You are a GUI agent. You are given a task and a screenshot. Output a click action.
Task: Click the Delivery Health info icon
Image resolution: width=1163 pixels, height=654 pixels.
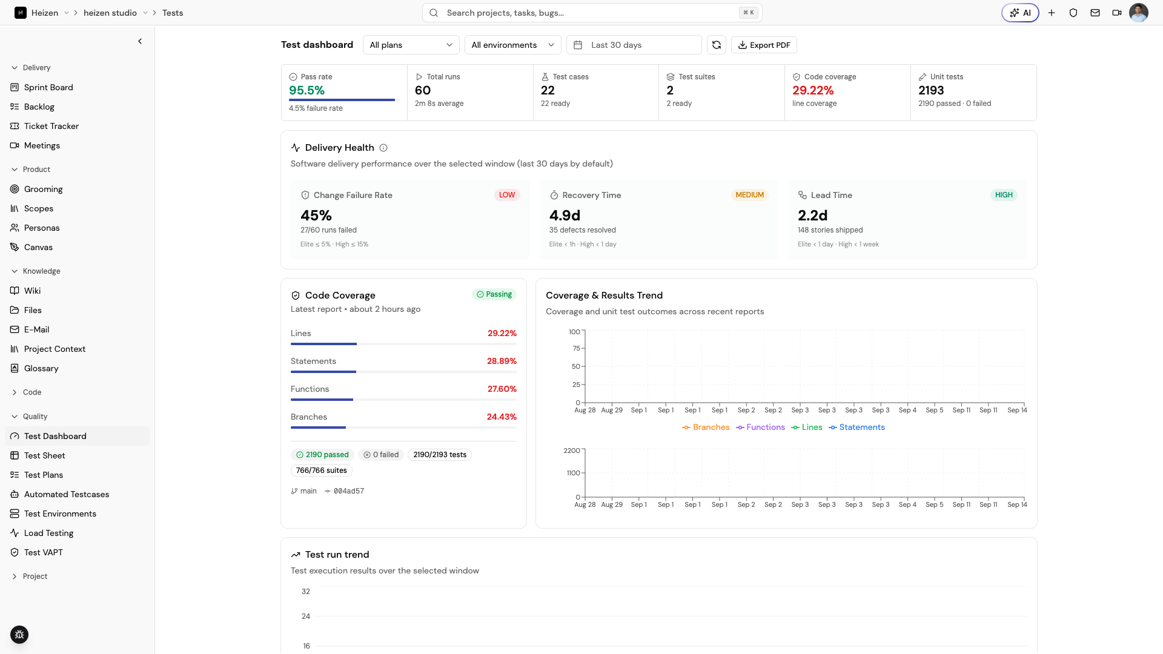383,148
